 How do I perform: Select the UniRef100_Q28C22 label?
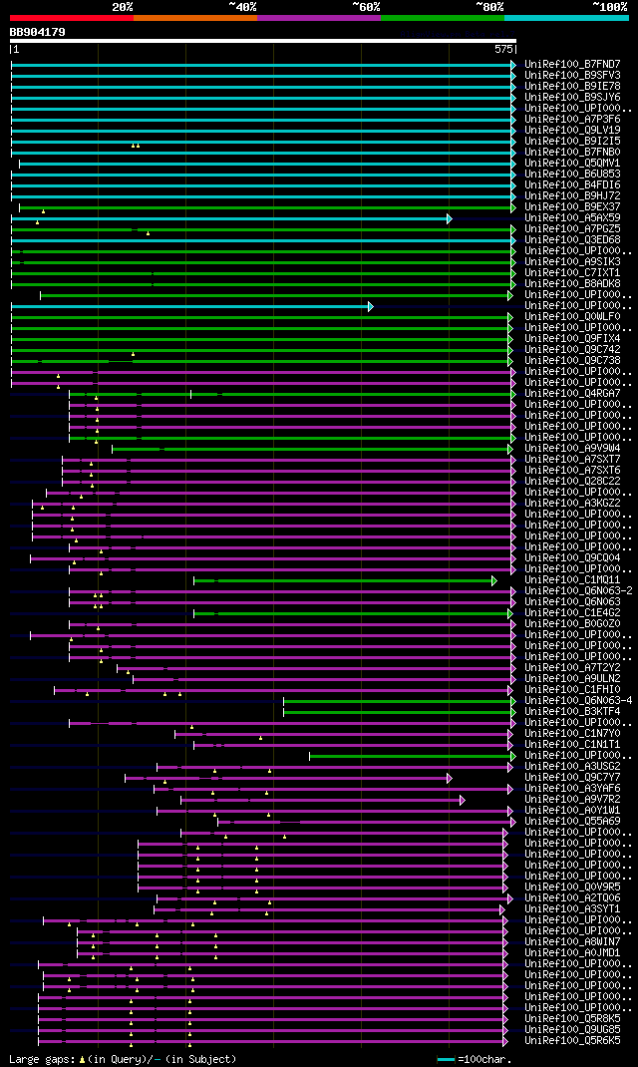(572, 482)
